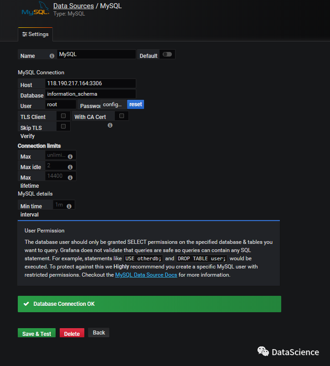Image resolution: width=330 pixels, height=366 pixels.
Task: Click info icon in Max idle row
Action: point(70,167)
